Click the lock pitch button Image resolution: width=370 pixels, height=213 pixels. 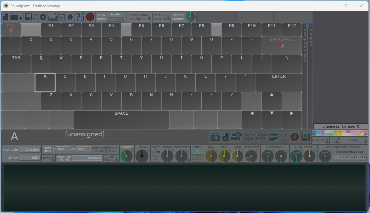156,158
